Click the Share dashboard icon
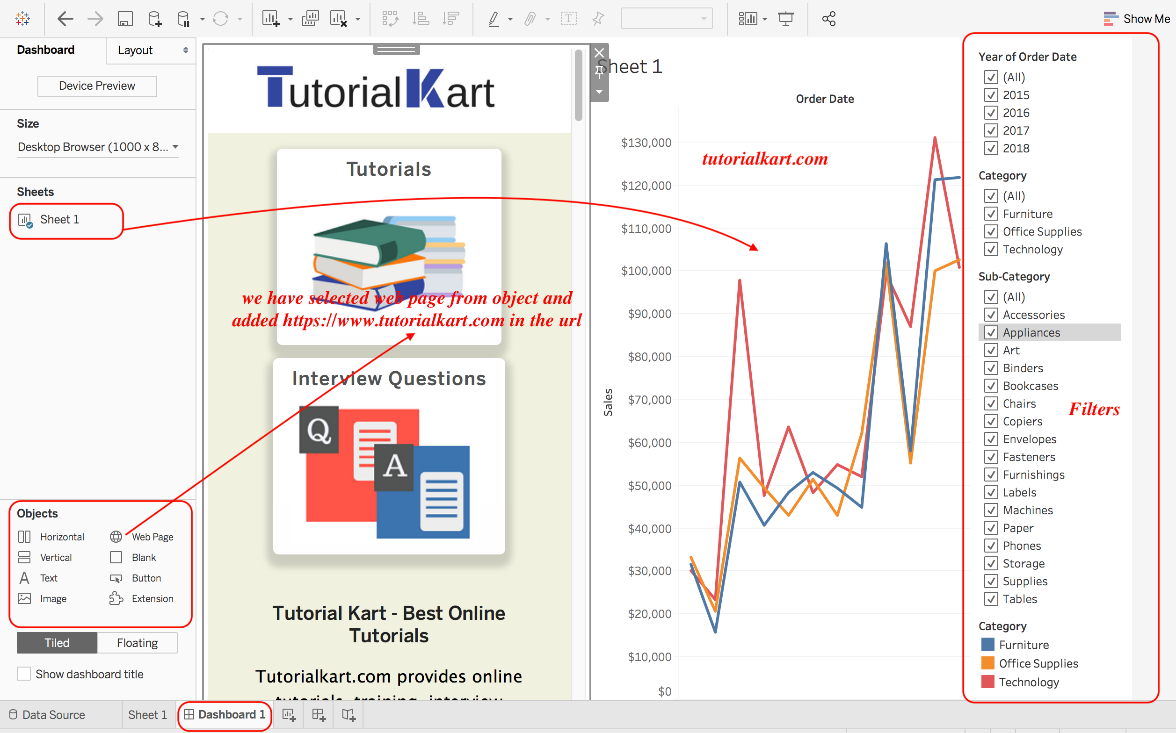This screenshot has width=1176, height=733. click(829, 19)
